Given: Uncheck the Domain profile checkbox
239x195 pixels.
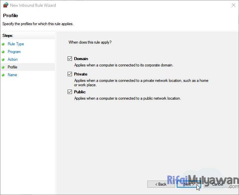Looking at the screenshot, I should 70,59.
